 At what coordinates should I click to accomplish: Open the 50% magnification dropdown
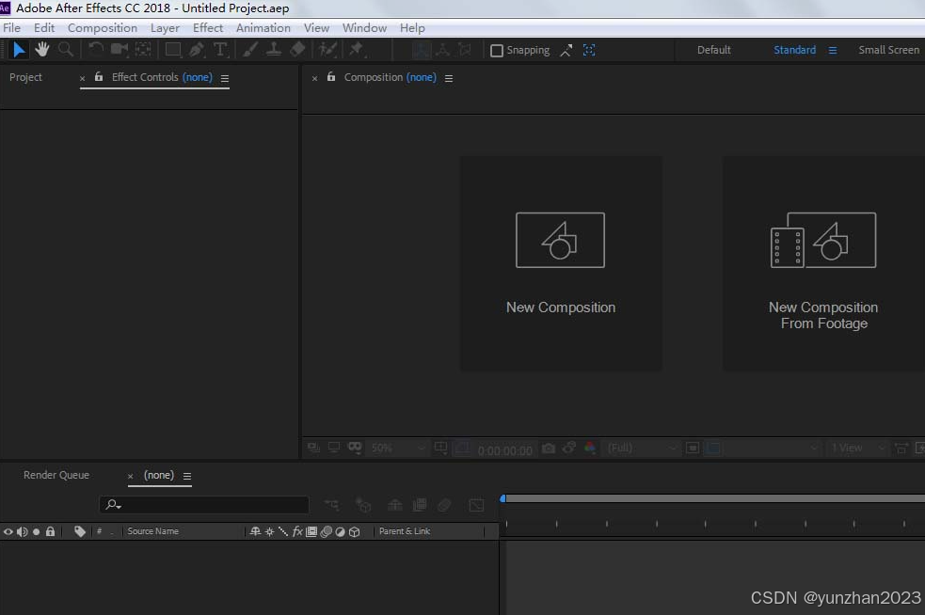[x=398, y=449]
